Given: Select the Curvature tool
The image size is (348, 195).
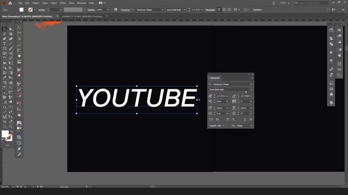Looking at the screenshot, I should tap(11, 39).
